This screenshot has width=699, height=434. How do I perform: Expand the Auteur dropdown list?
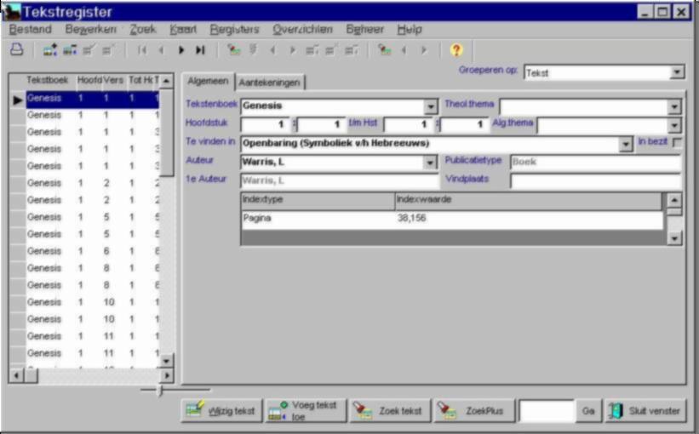click(431, 162)
